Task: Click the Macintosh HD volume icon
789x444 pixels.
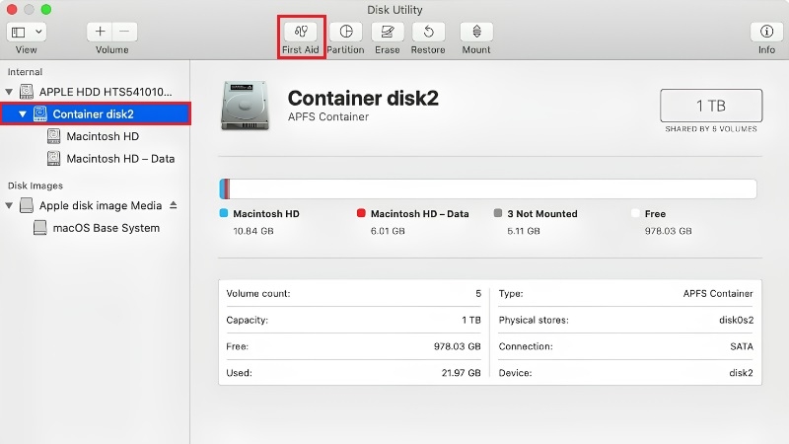Action: (x=54, y=136)
